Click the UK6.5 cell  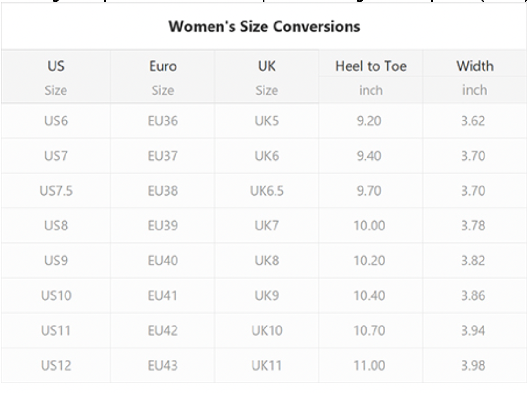point(267,191)
